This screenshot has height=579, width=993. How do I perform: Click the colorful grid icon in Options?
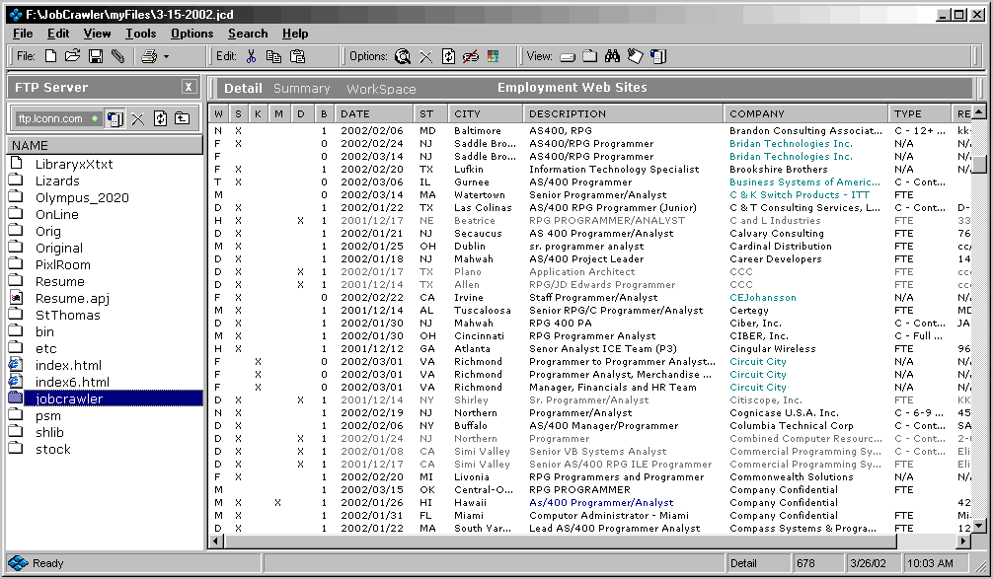tap(494, 56)
